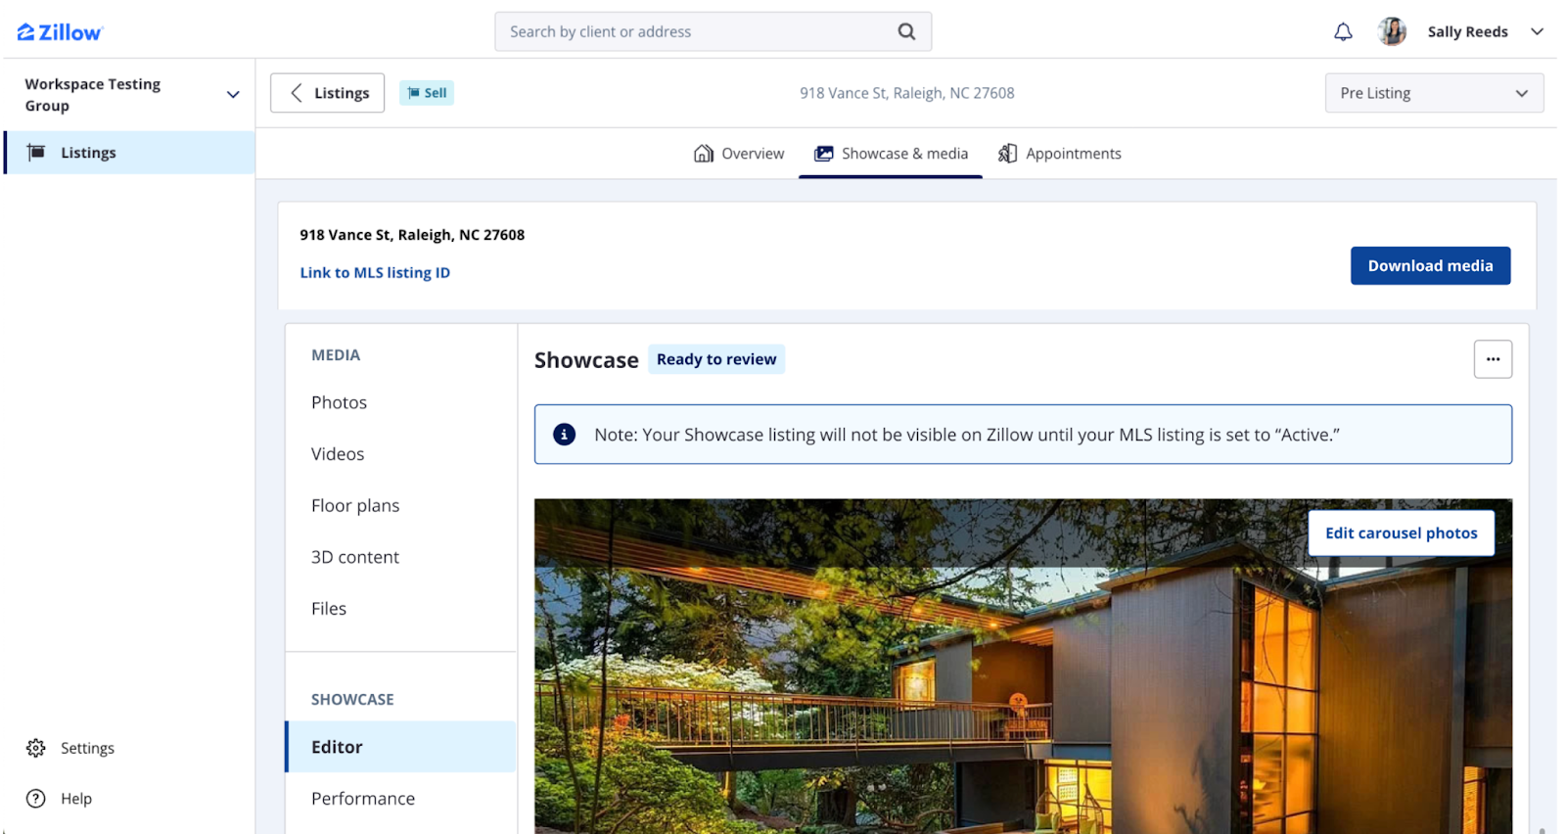1566x834 pixels.
Task: Go back to Listings
Action: point(327,93)
